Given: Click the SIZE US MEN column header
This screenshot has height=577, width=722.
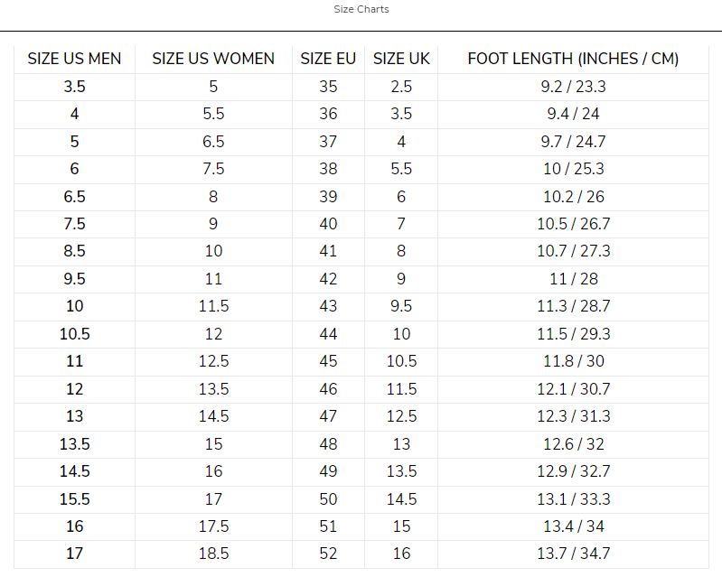Looking at the screenshot, I should [x=74, y=59].
